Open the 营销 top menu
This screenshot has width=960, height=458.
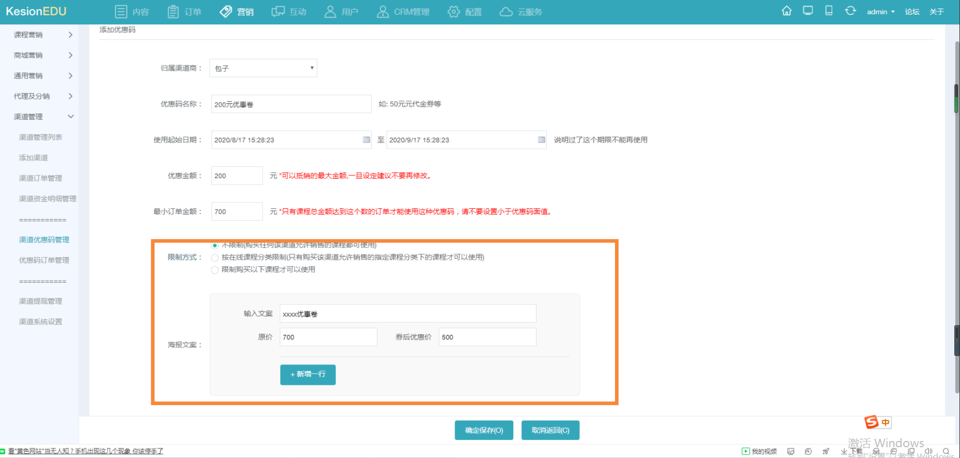pyautogui.click(x=237, y=12)
